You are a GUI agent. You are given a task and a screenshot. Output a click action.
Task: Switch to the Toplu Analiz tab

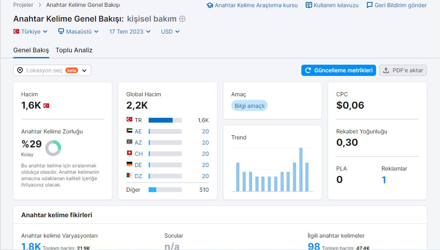(74, 50)
